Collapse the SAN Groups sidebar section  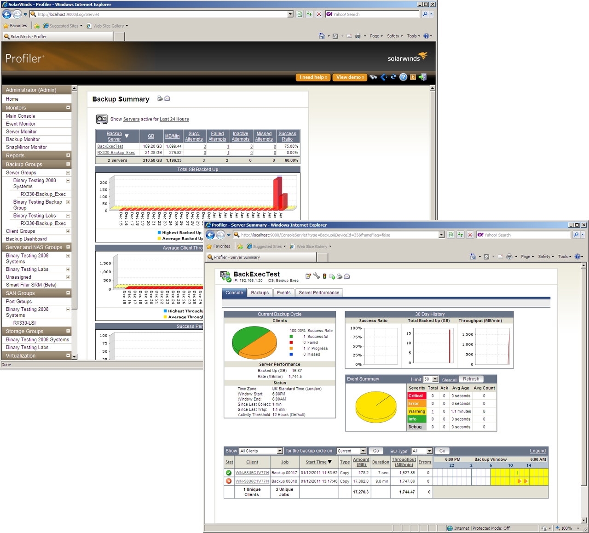pyautogui.click(x=68, y=293)
